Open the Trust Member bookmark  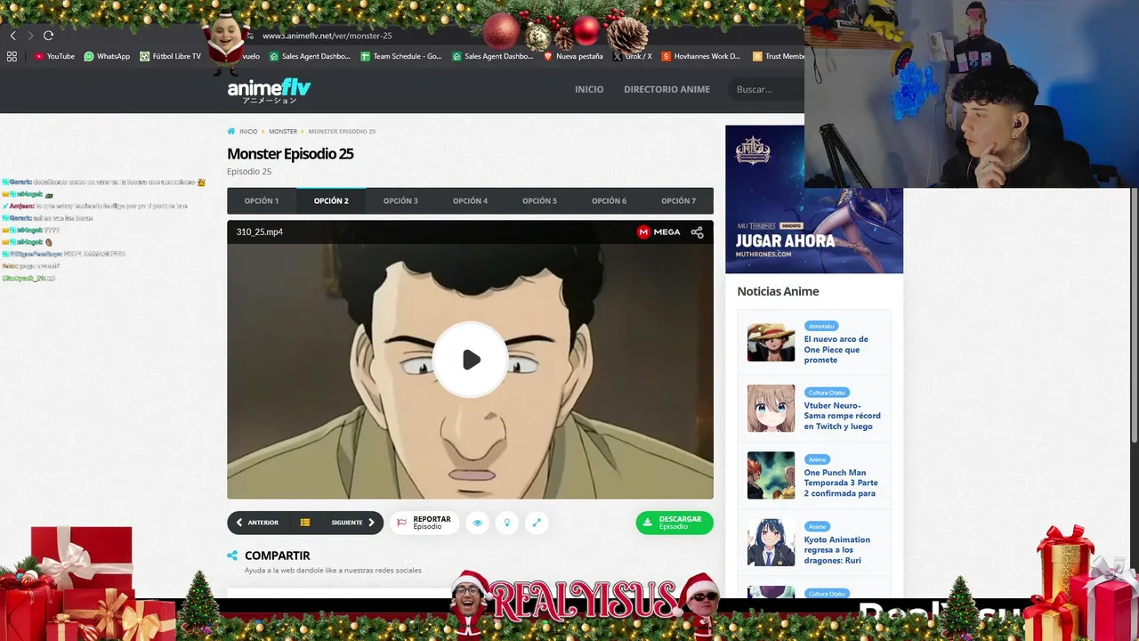[779, 56]
